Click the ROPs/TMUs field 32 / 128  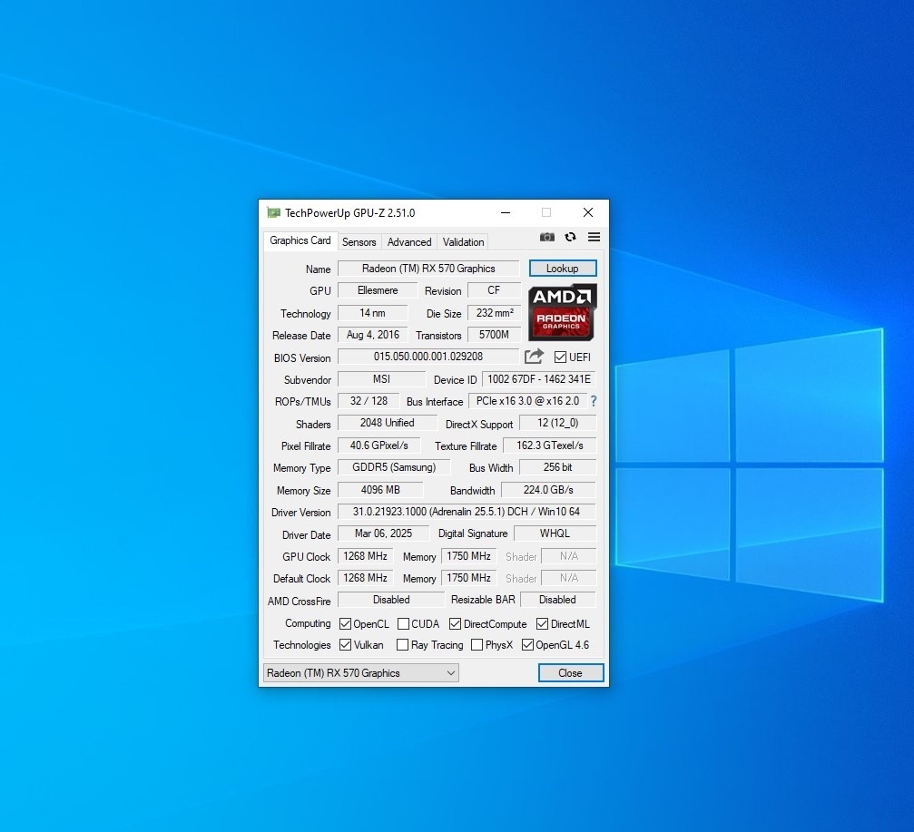pos(369,401)
